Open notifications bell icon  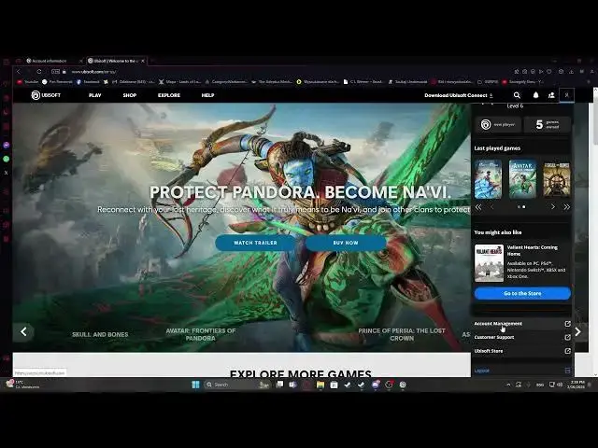point(535,95)
